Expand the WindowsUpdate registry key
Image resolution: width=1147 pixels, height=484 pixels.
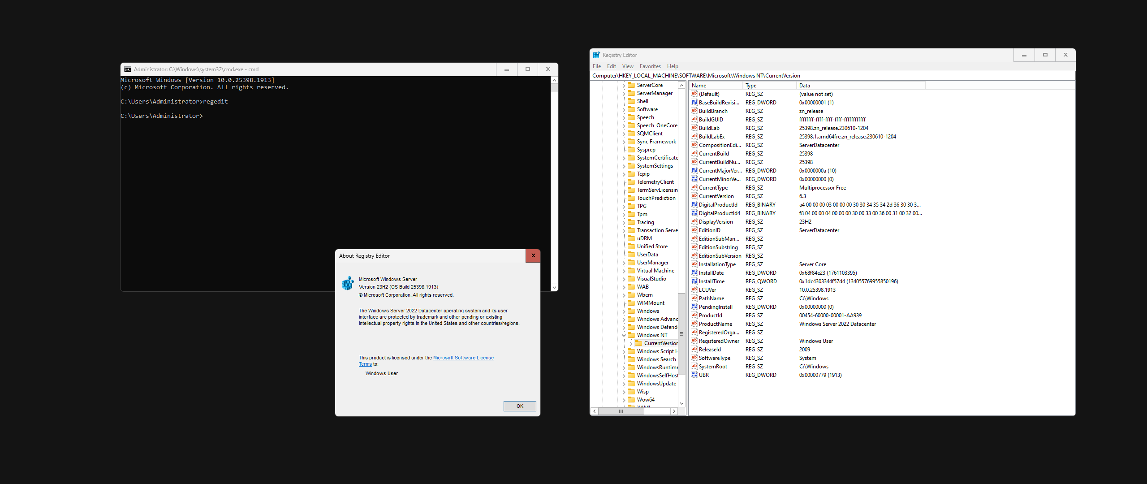(624, 384)
